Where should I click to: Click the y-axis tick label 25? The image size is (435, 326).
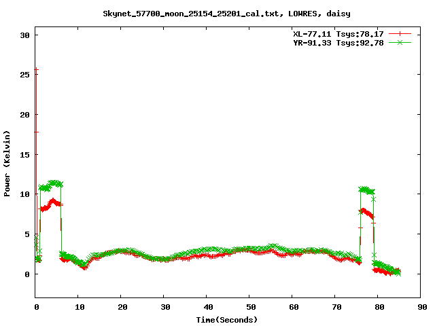[24, 75]
